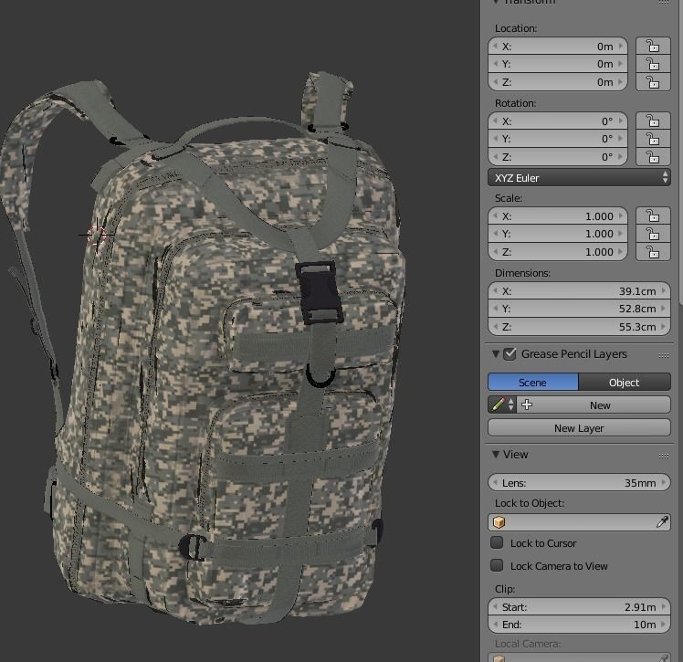
Task: Click the Dimensions Y 52.8cm field
Action: (579, 309)
